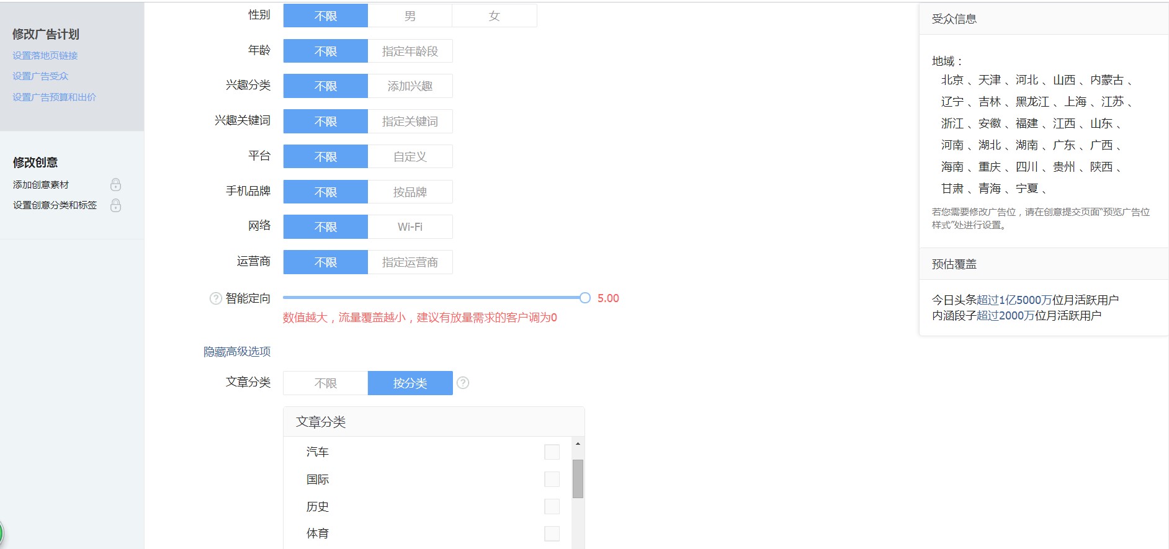1169x549 pixels.
Task: Click help icon next to 按分类
Action: coord(463,383)
